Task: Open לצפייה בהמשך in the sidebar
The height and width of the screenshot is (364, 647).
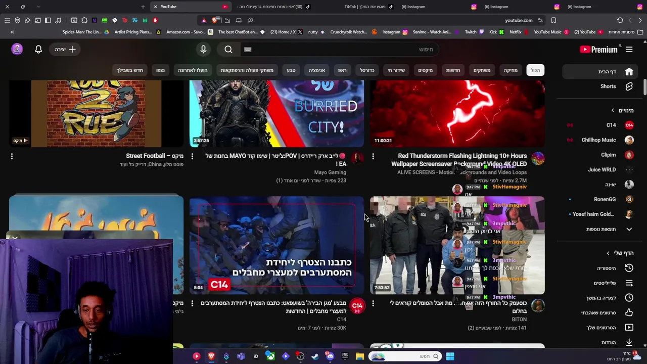Action: click(601, 298)
